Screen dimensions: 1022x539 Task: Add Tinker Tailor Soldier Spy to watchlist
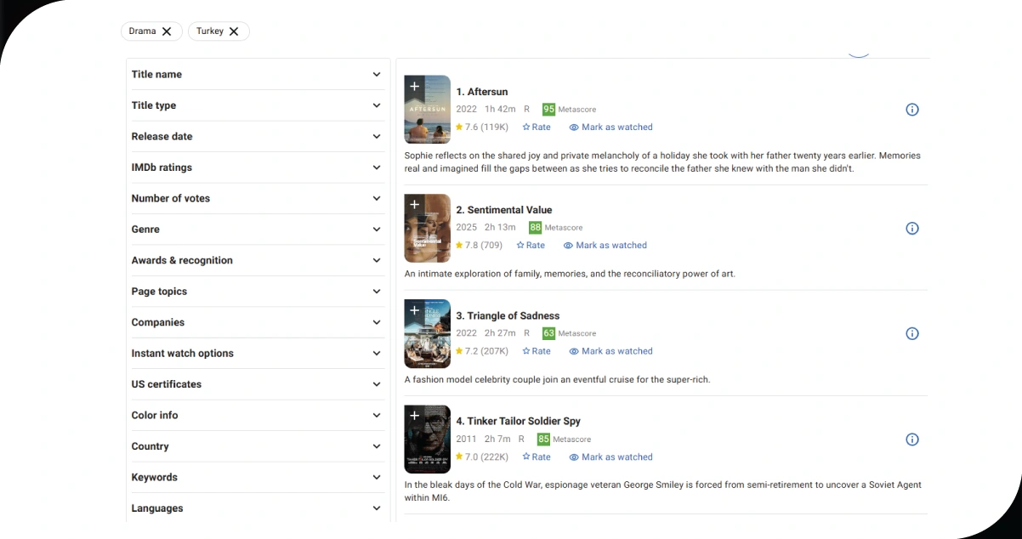pos(414,416)
